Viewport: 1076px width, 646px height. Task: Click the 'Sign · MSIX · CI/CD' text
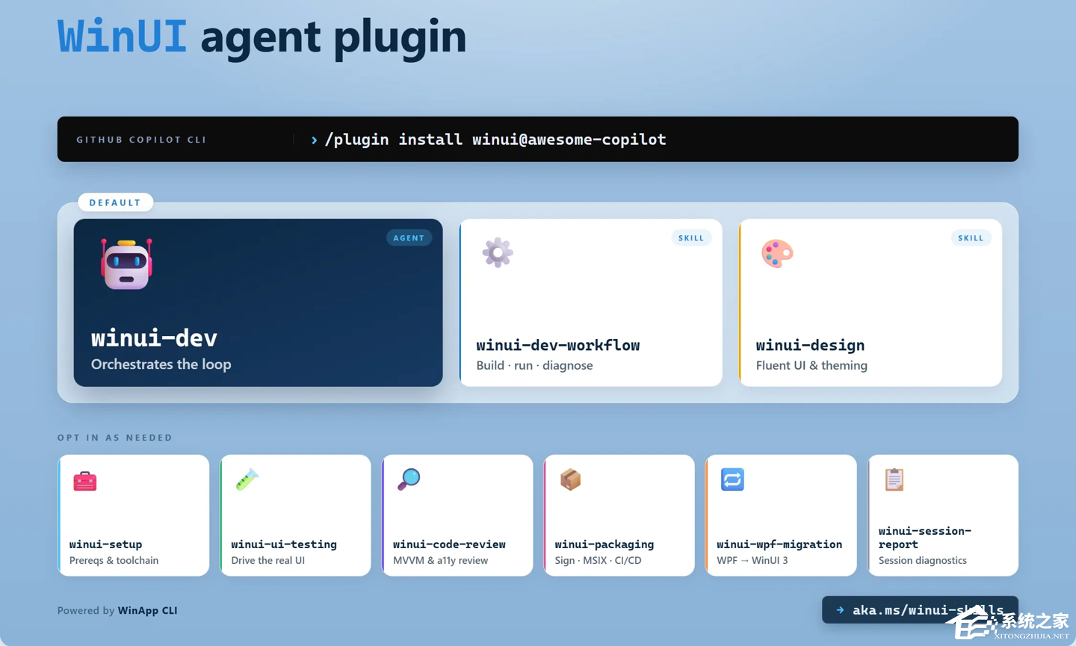598,560
